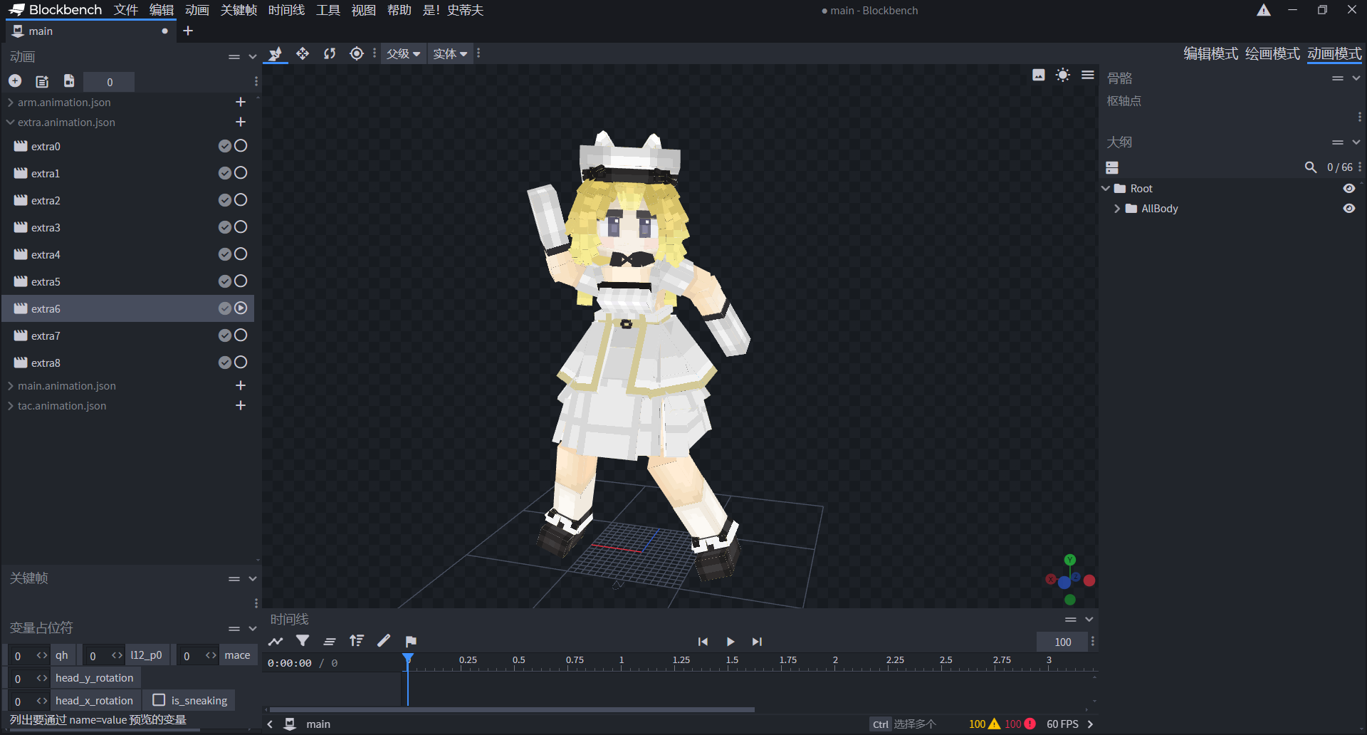
Task: Open the 关键帧 menu
Action: 239,10
